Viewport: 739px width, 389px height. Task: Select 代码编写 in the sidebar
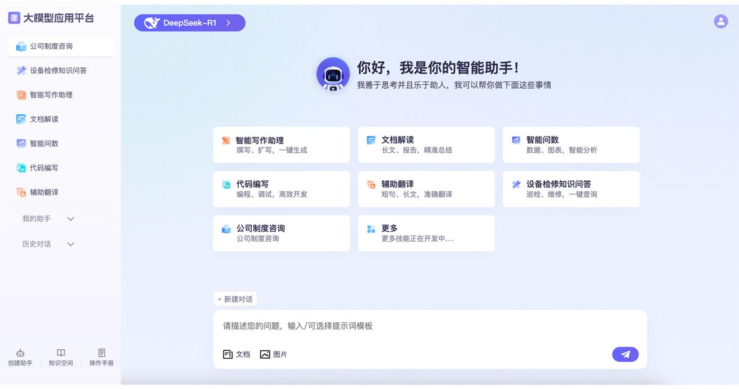click(61, 168)
